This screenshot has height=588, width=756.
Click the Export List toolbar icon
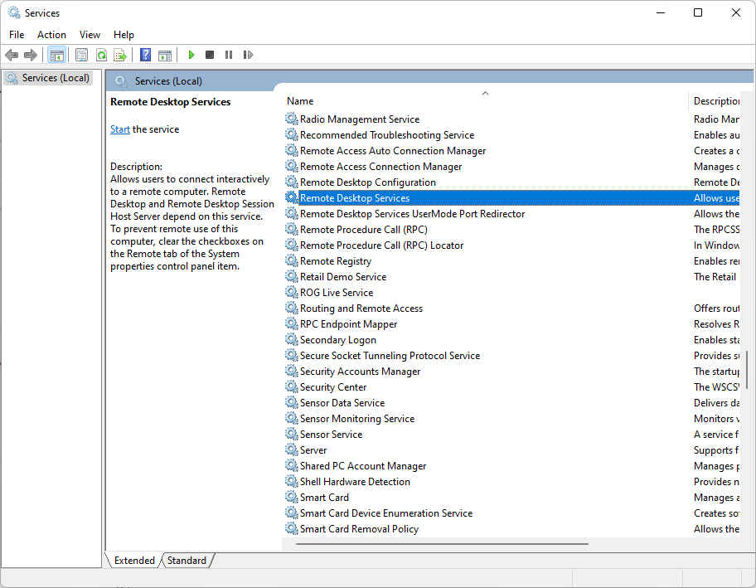click(x=120, y=55)
